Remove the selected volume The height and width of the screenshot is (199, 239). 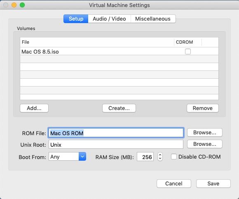[203, 108]
